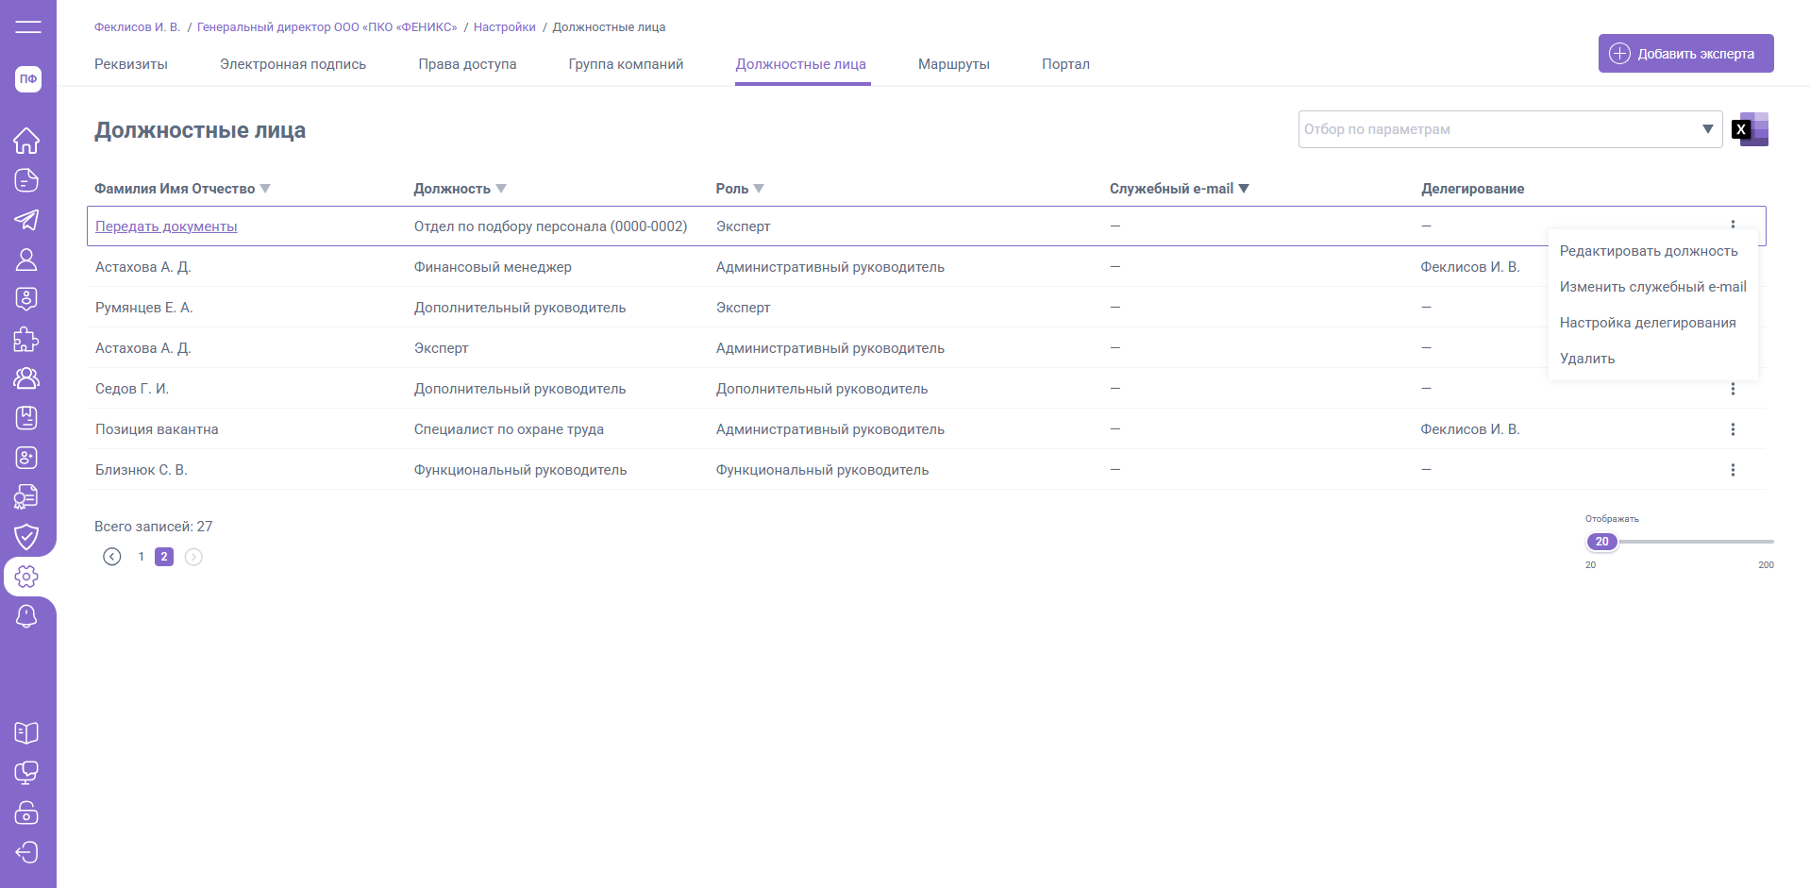This screenshot has width=1810, height=888.
Task: Open filter on Фамилия Имя Отчество column
Action: tap(265, 189)
